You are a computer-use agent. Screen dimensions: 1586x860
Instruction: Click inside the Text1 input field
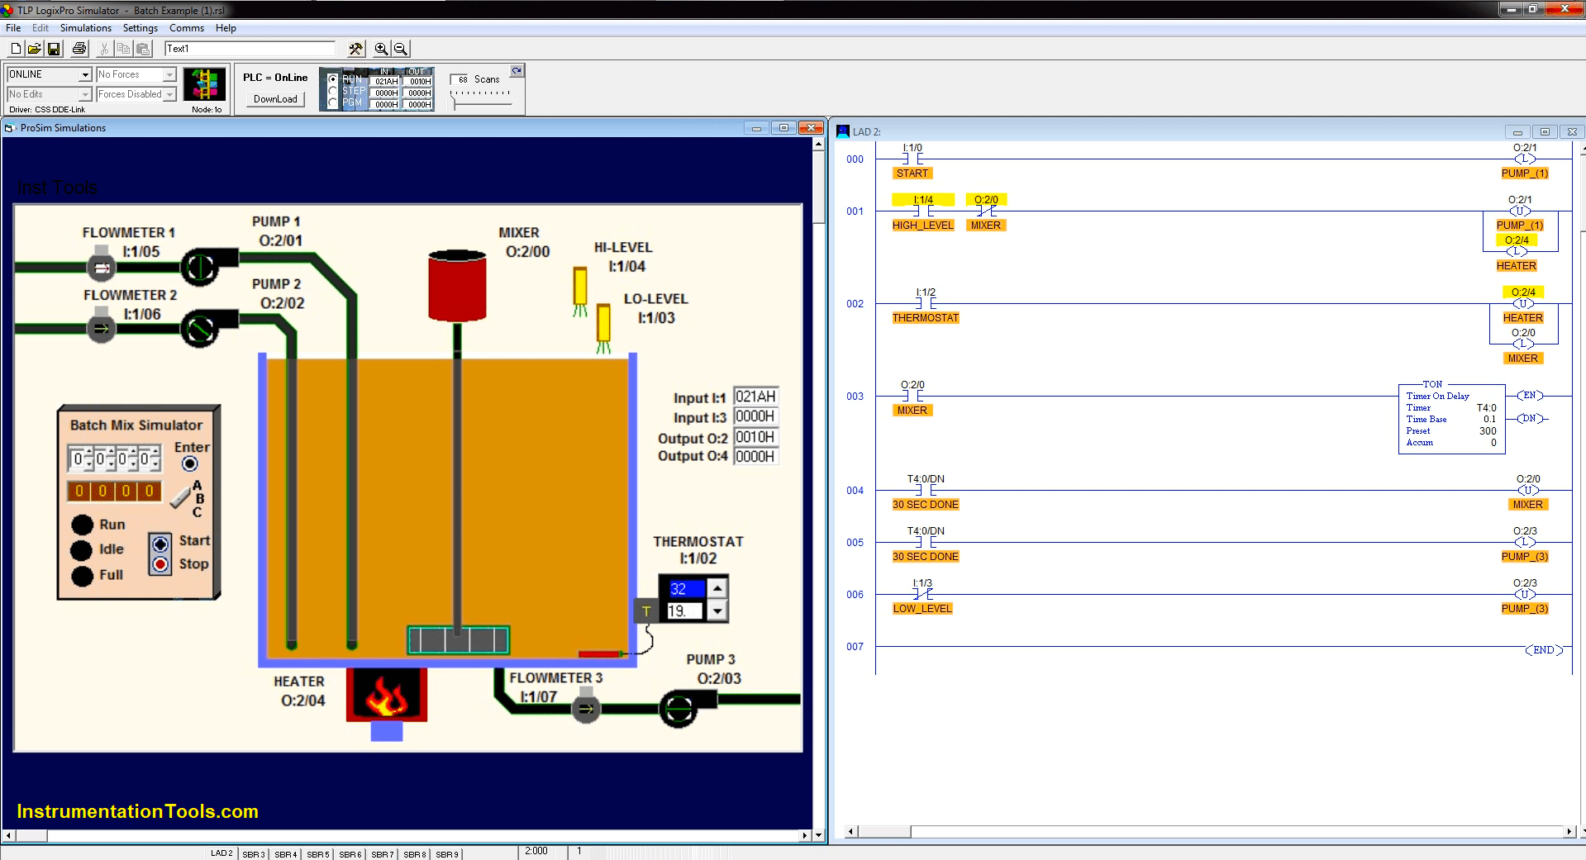click(248, 48)
